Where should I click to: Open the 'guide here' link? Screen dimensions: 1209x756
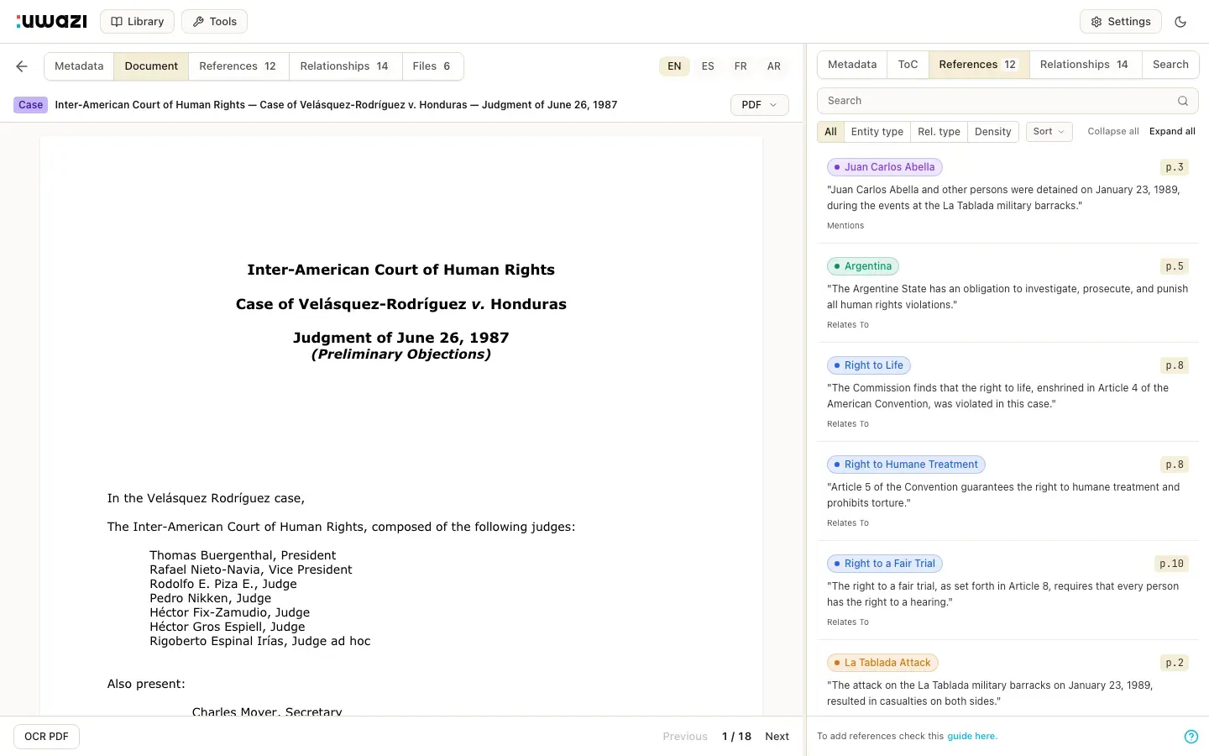pyautogui.click(x=971, y=735)
